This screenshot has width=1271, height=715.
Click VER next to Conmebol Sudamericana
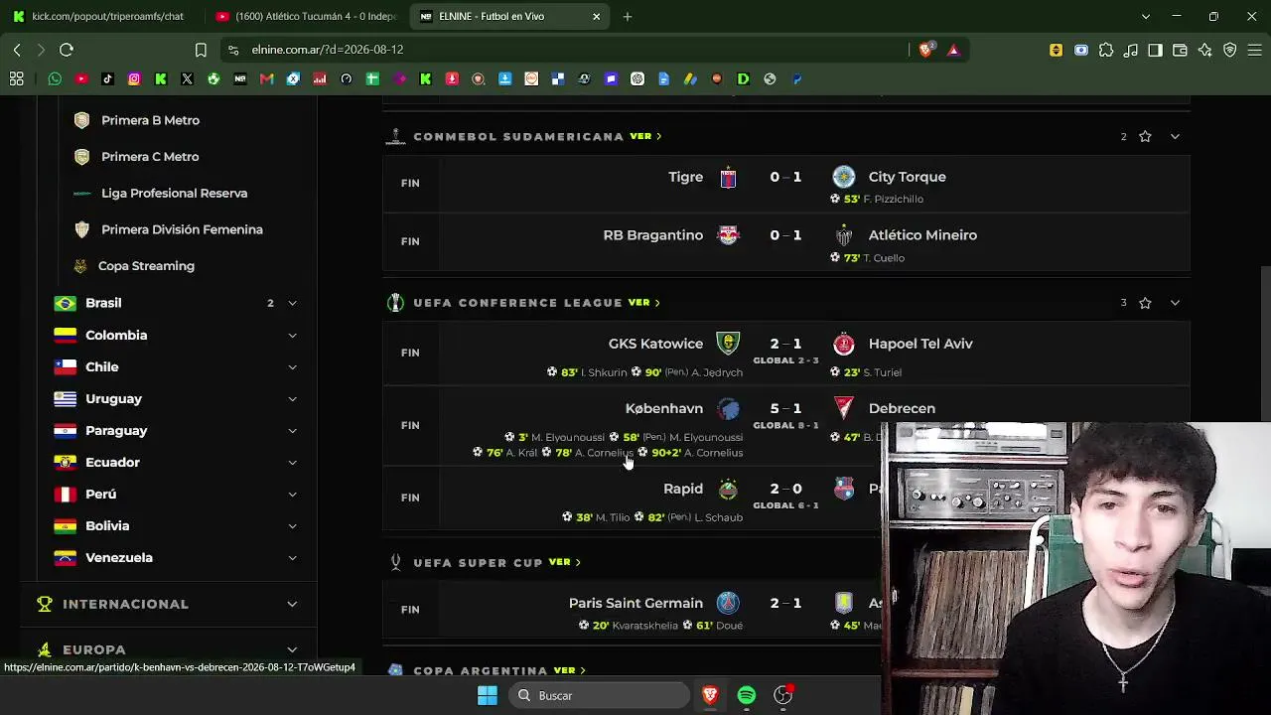click(644, 136)
